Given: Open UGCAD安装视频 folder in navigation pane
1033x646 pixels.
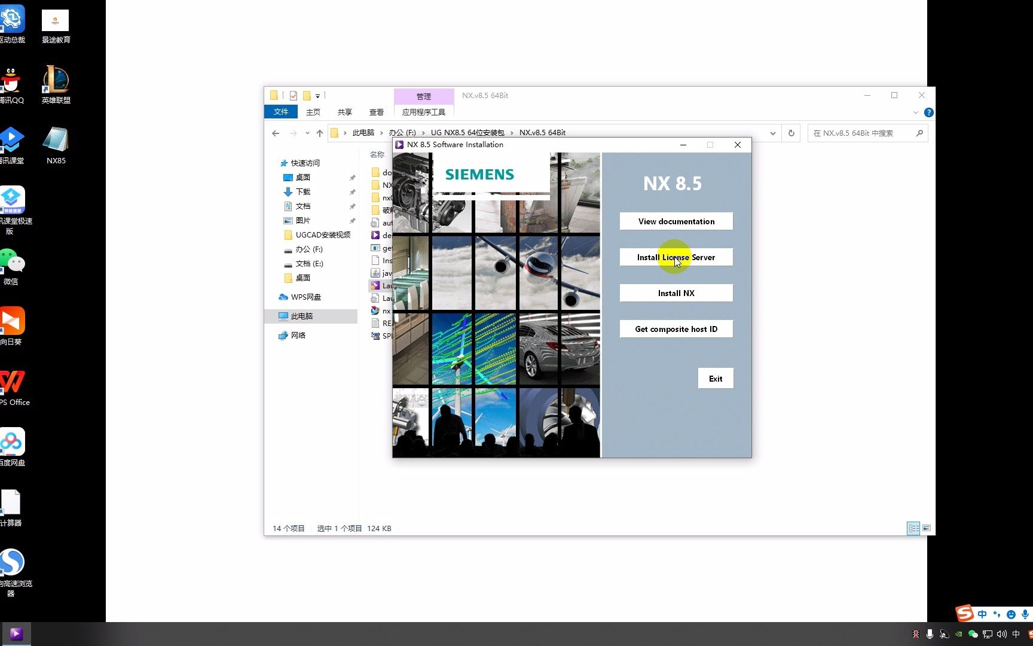Looking at the screenshot, I should pyautogui.click(x=323, y=234).
